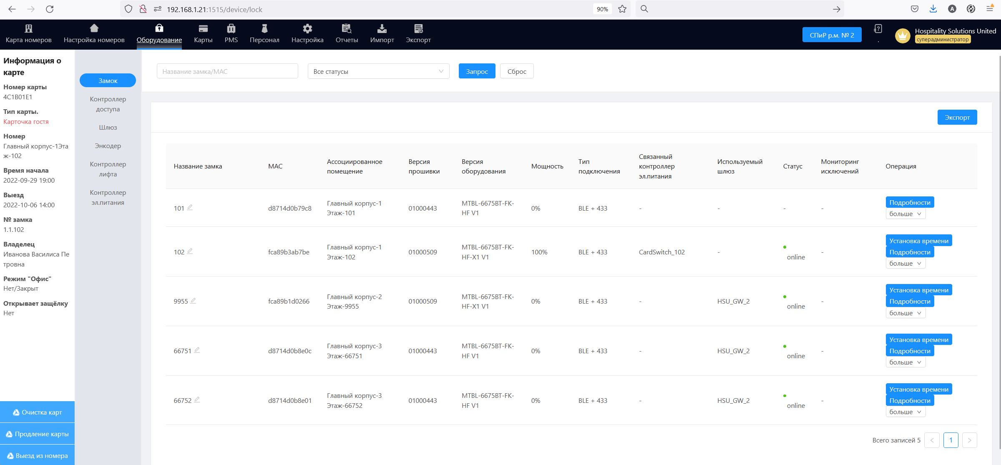Screen dimensions: 1001x465
Task: Open the Настройка номеров house icon
Action: tap(94, 29)
